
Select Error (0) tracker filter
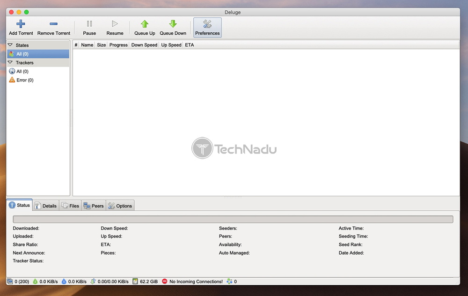[x=38, y=80]
